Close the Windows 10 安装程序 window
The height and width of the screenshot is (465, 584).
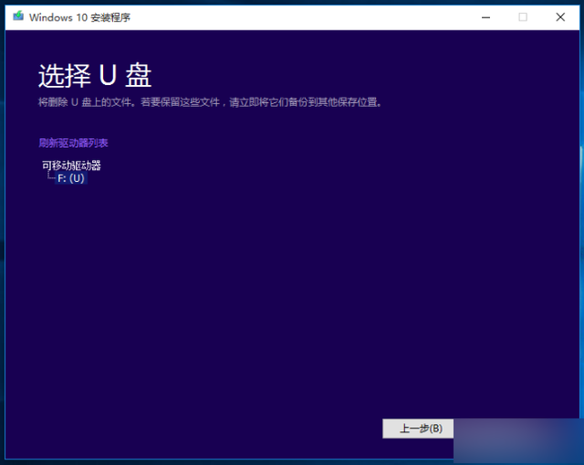[560, 17]
